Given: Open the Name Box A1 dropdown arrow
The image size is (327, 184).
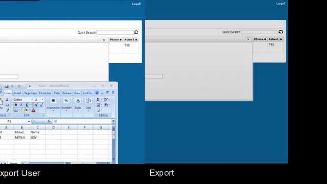Looking at the screenshot, I should pos(29,121).
